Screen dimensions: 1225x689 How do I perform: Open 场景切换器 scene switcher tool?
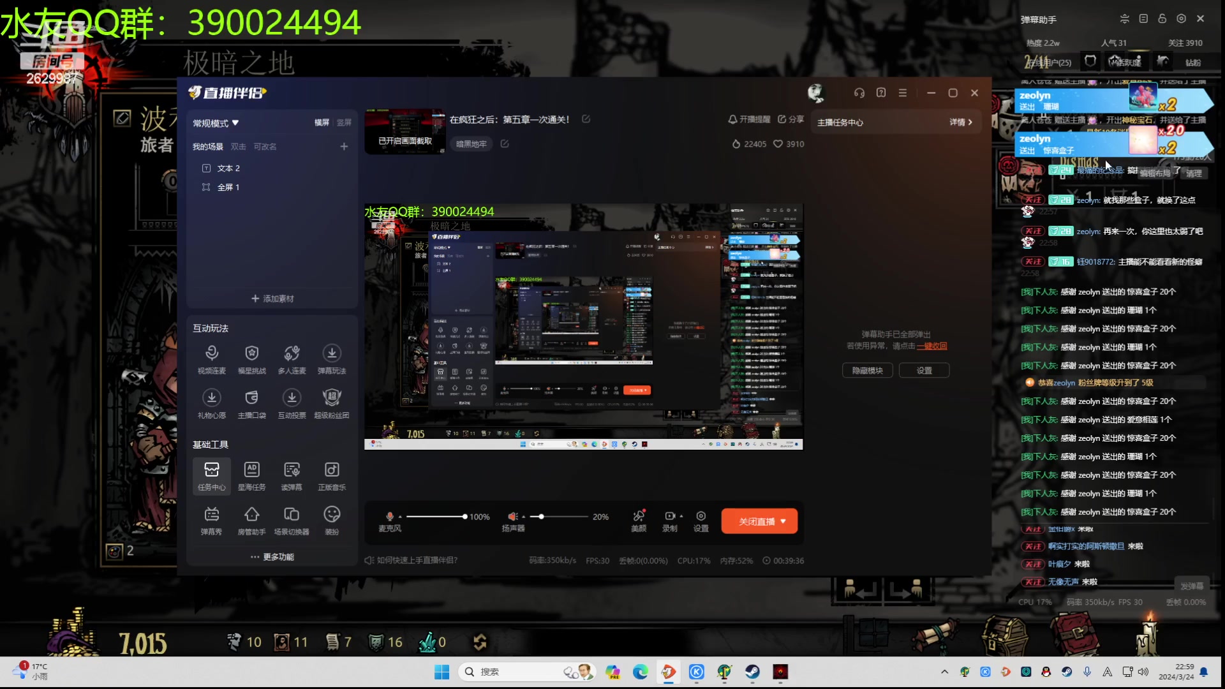292,521
